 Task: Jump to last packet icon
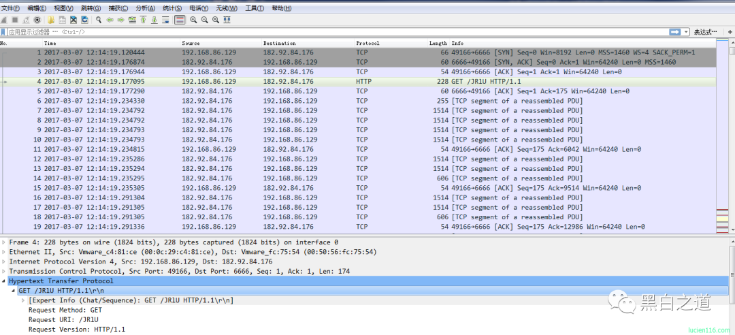[154, 20]
